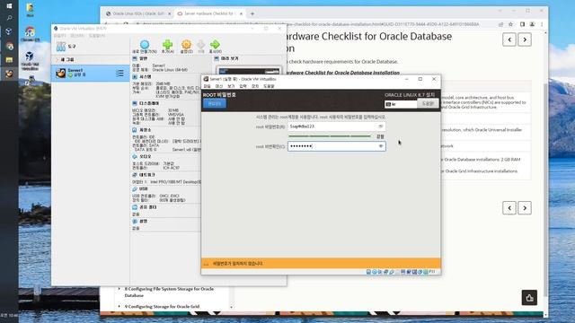Open the Windows Start button
The width and height of the screenshot is (575, 323).
coord(10,6)
